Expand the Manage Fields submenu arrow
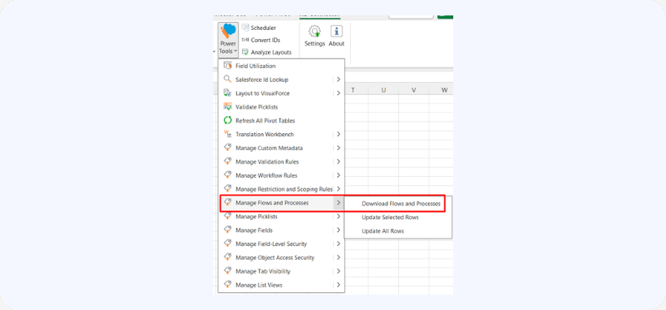The height and width of the screenshot is (310, 666). click(338, 230)
